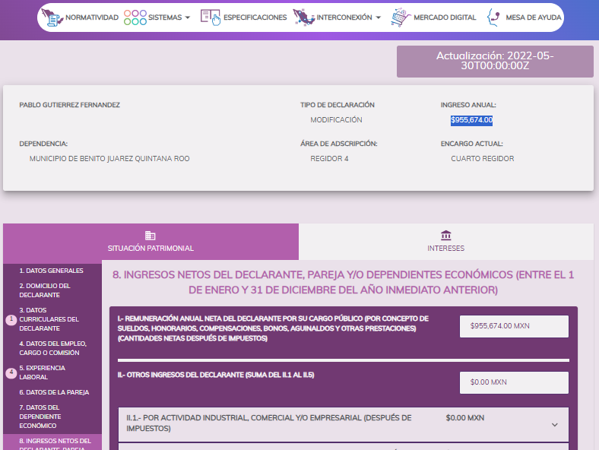599x450 pixels.
Task: Click the Sistemas colored circles icon
Action: (135, 17)
